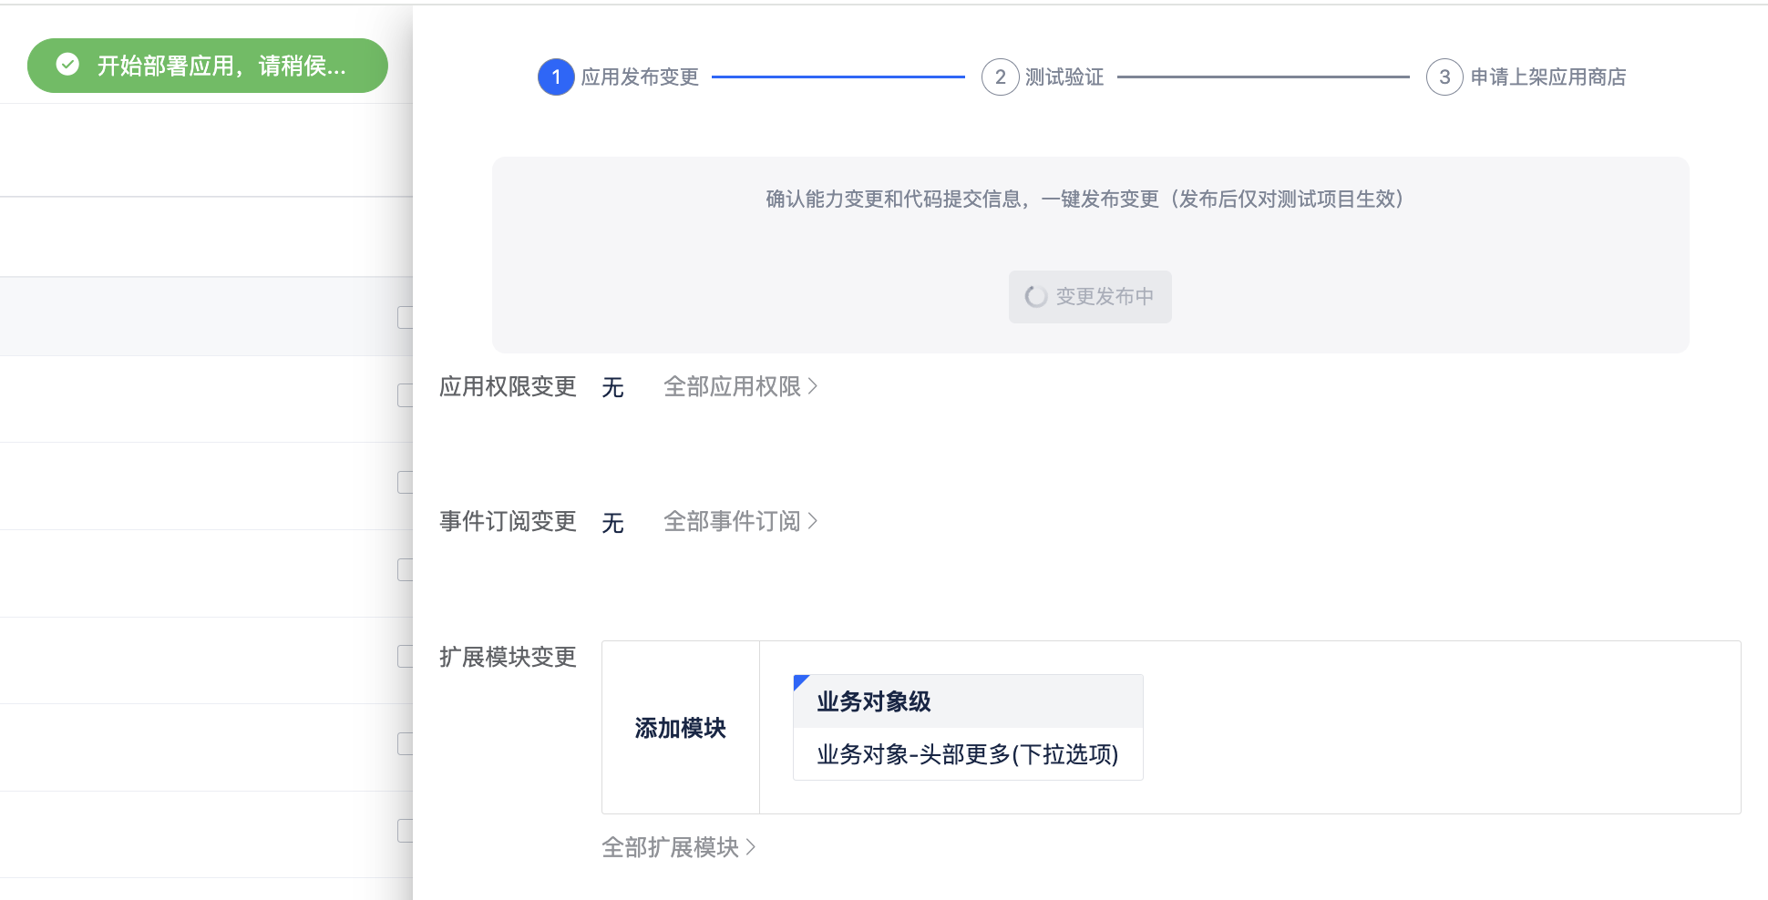Tick the second checkbox from top at drawer edge
This screenshot has height=900, width=1768.
pos(406,395)
